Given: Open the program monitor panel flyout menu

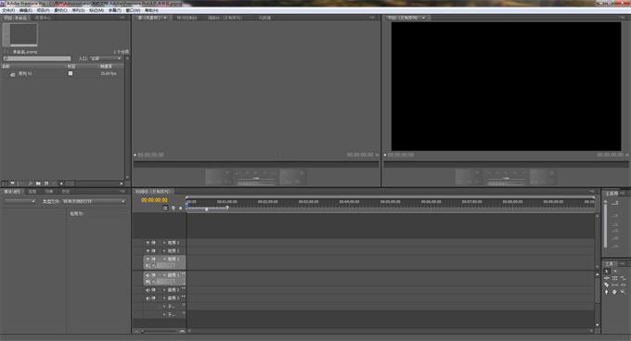Looking at the screenshot, I should (x=623, y=18).
